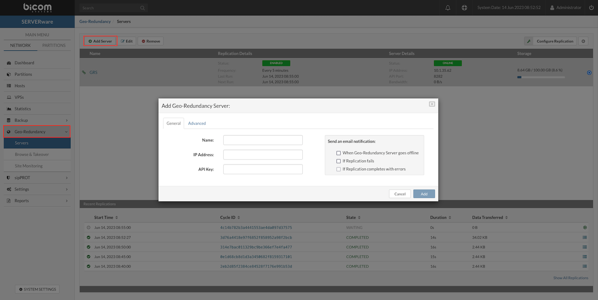The height and width of the screenshot is (300, 598).
Task: Open details list icon for cycle 3d76a4418e97
Action: (584, 238)
